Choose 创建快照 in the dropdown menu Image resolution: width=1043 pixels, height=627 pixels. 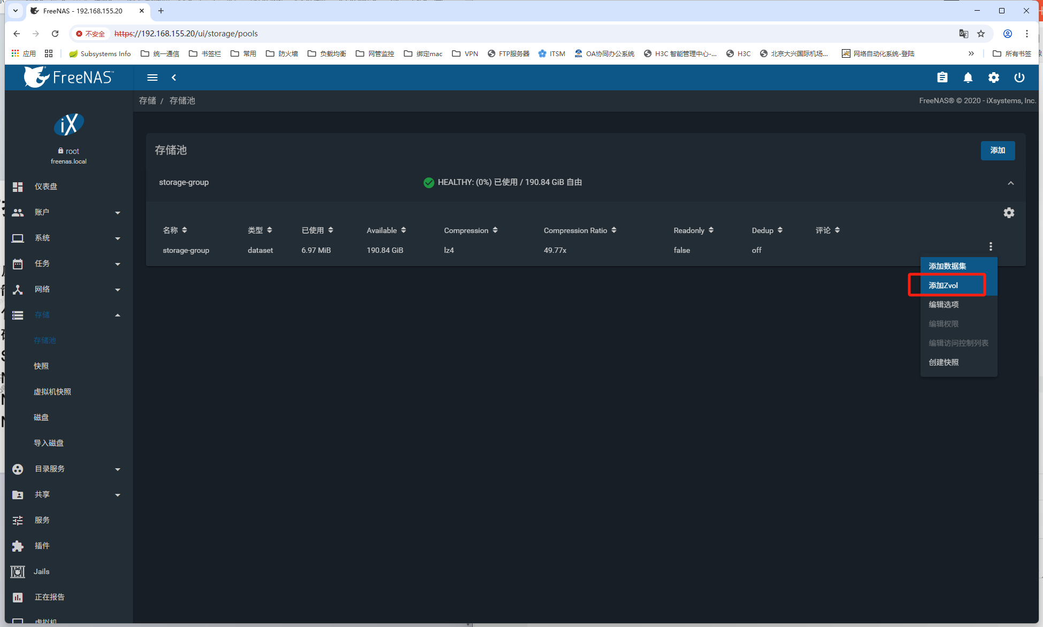(944, 362)
